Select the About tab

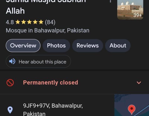tap(118, 45)
